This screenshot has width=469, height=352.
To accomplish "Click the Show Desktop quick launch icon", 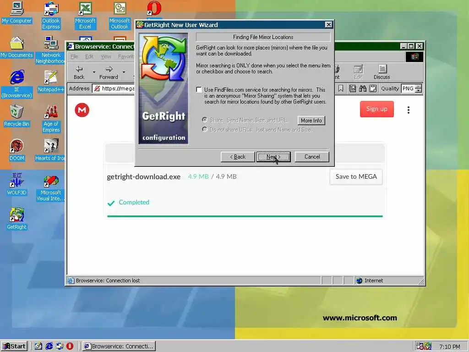I will click(38, 346).
